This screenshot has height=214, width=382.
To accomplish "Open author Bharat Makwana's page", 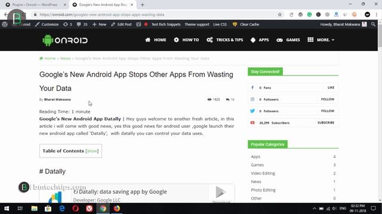I will click(57, 99).
